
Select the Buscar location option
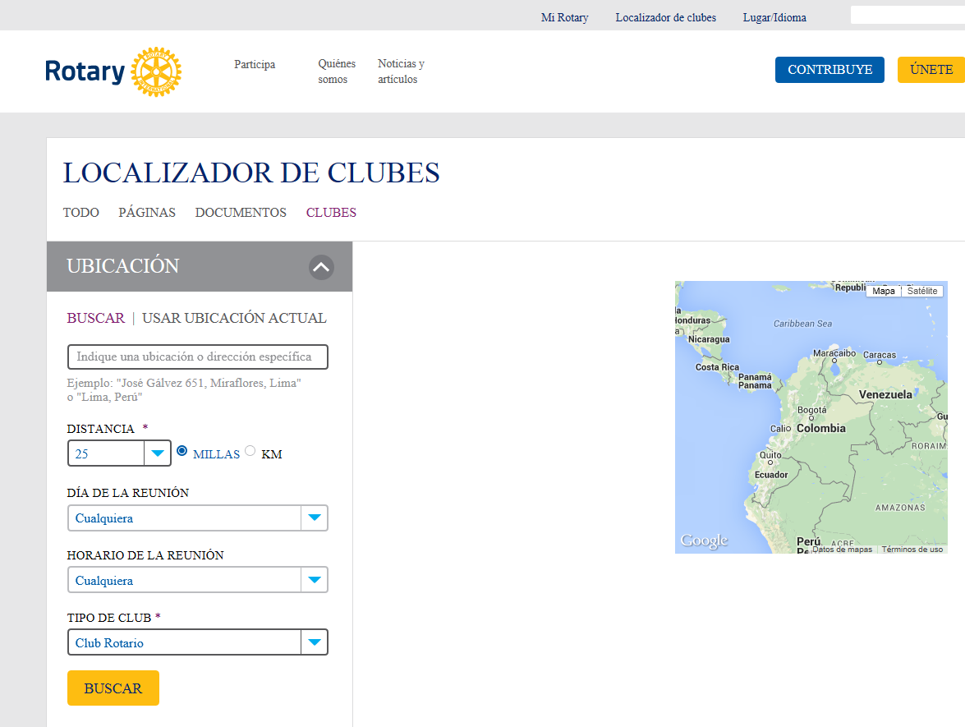[x=96, y=318]
